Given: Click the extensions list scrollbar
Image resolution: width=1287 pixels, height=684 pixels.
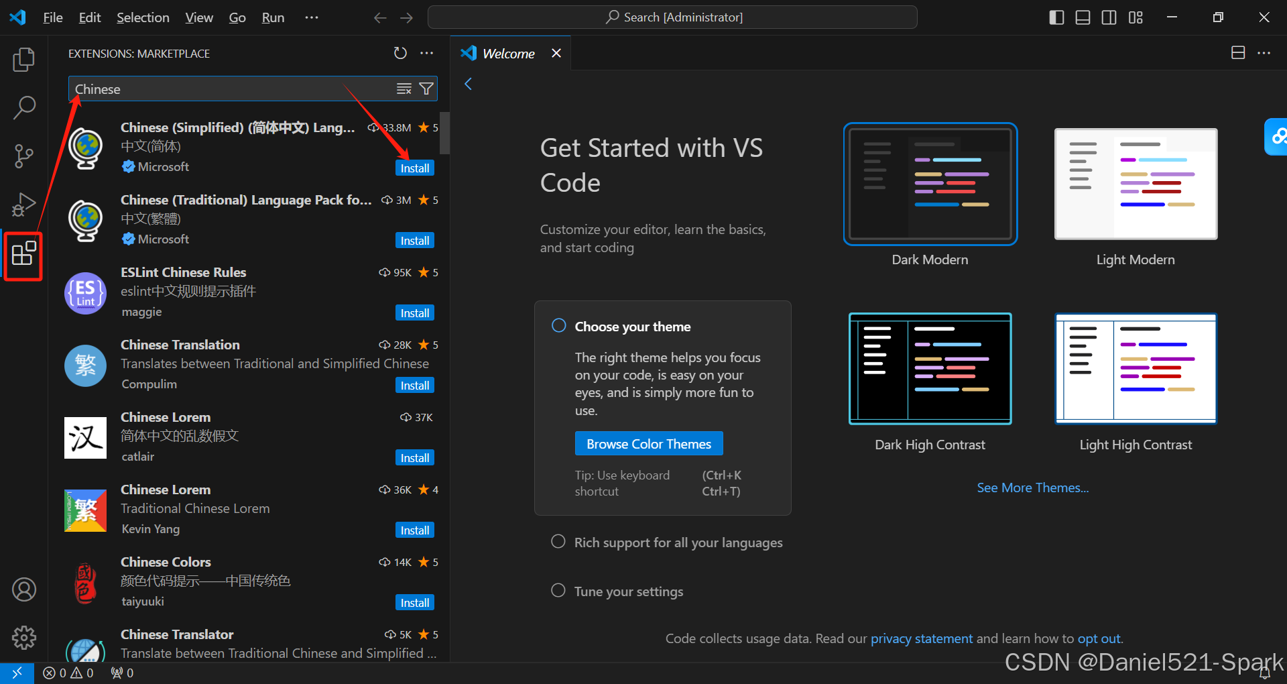Looking at the screenshot, I should tap(444, 133).
